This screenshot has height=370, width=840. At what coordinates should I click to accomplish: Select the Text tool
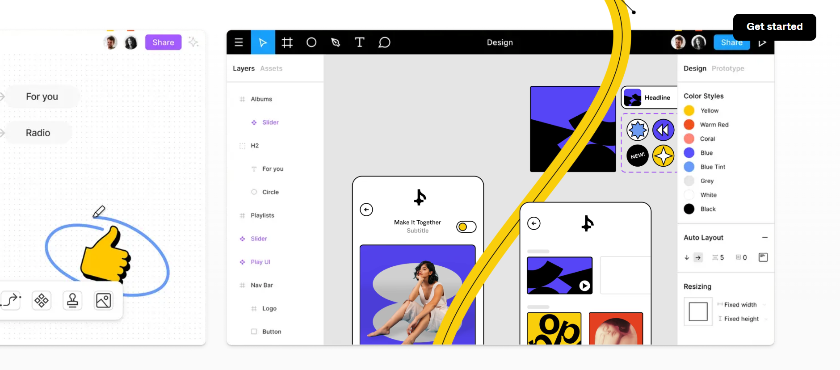[360, 42]
